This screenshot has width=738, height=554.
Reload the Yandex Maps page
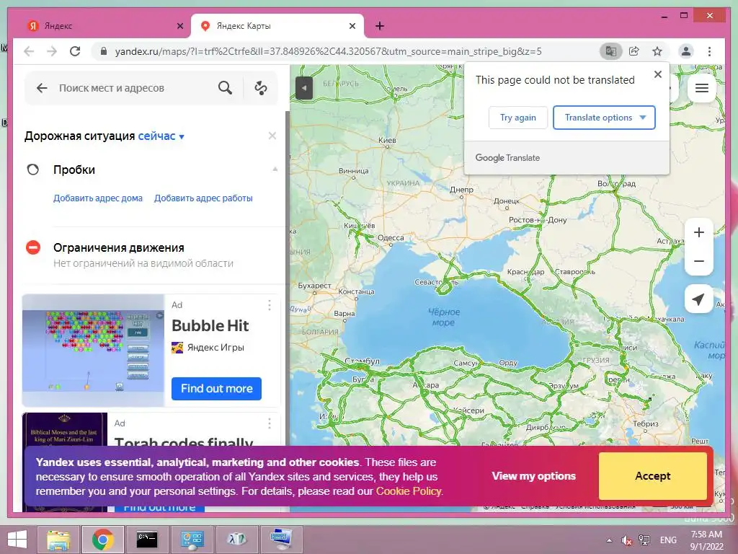pos(75,51)
